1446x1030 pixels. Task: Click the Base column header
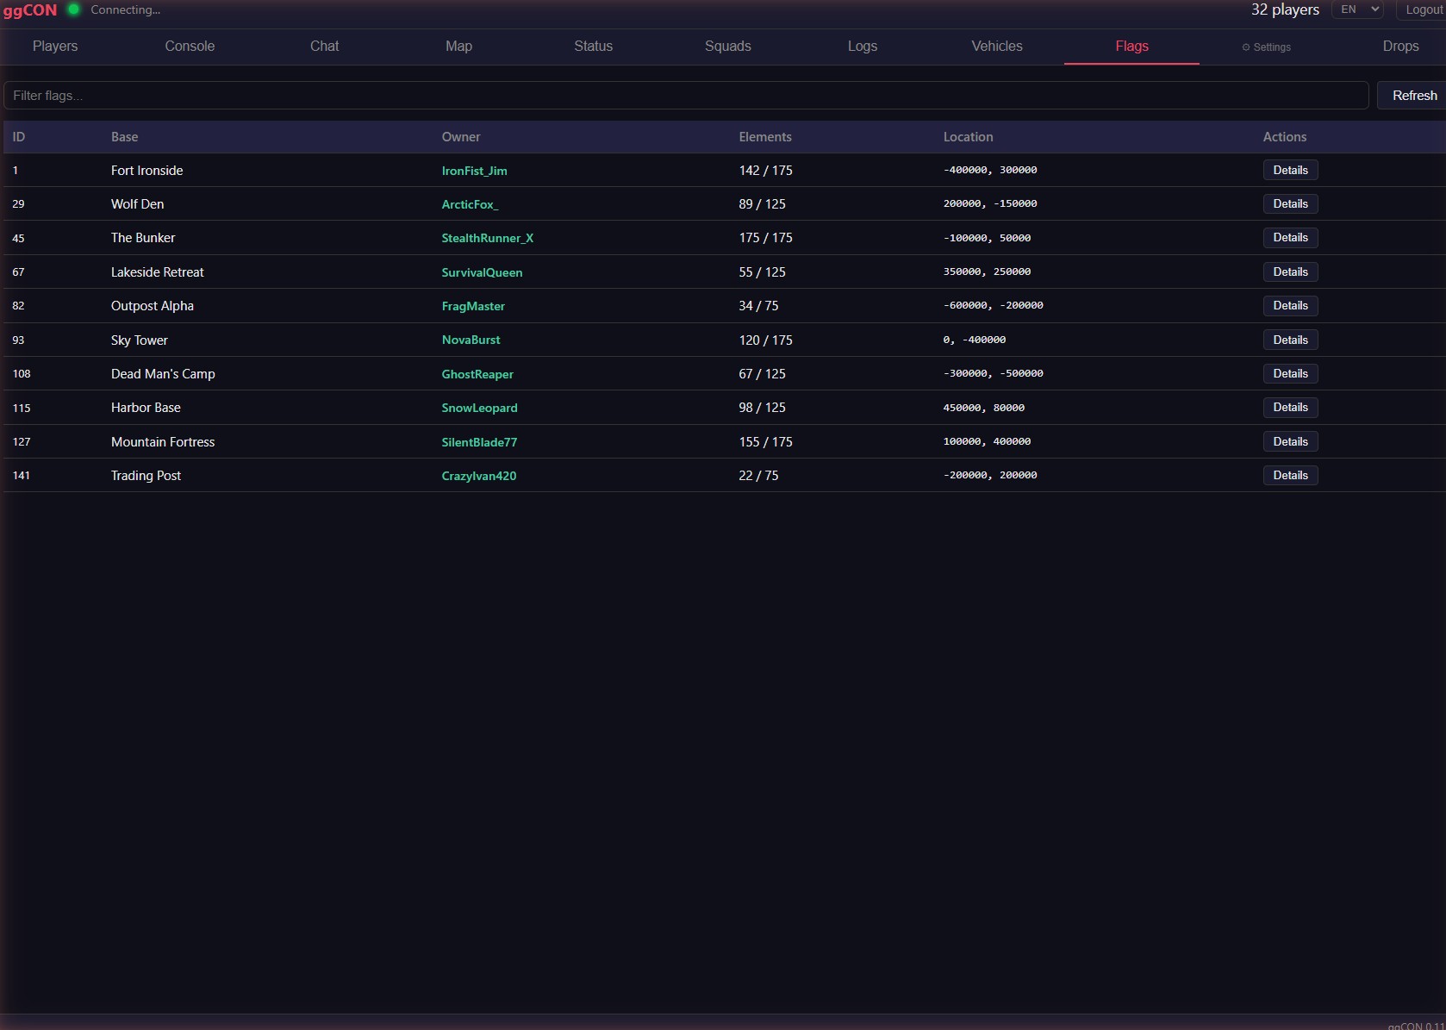tap(124, 137)
